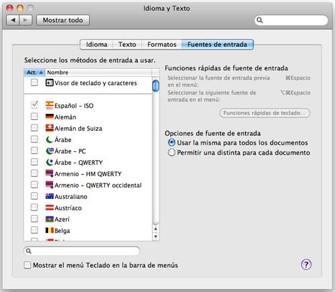Select the Fuentes de entrada tab
335x292 pixels.
(x=217, y=44)
